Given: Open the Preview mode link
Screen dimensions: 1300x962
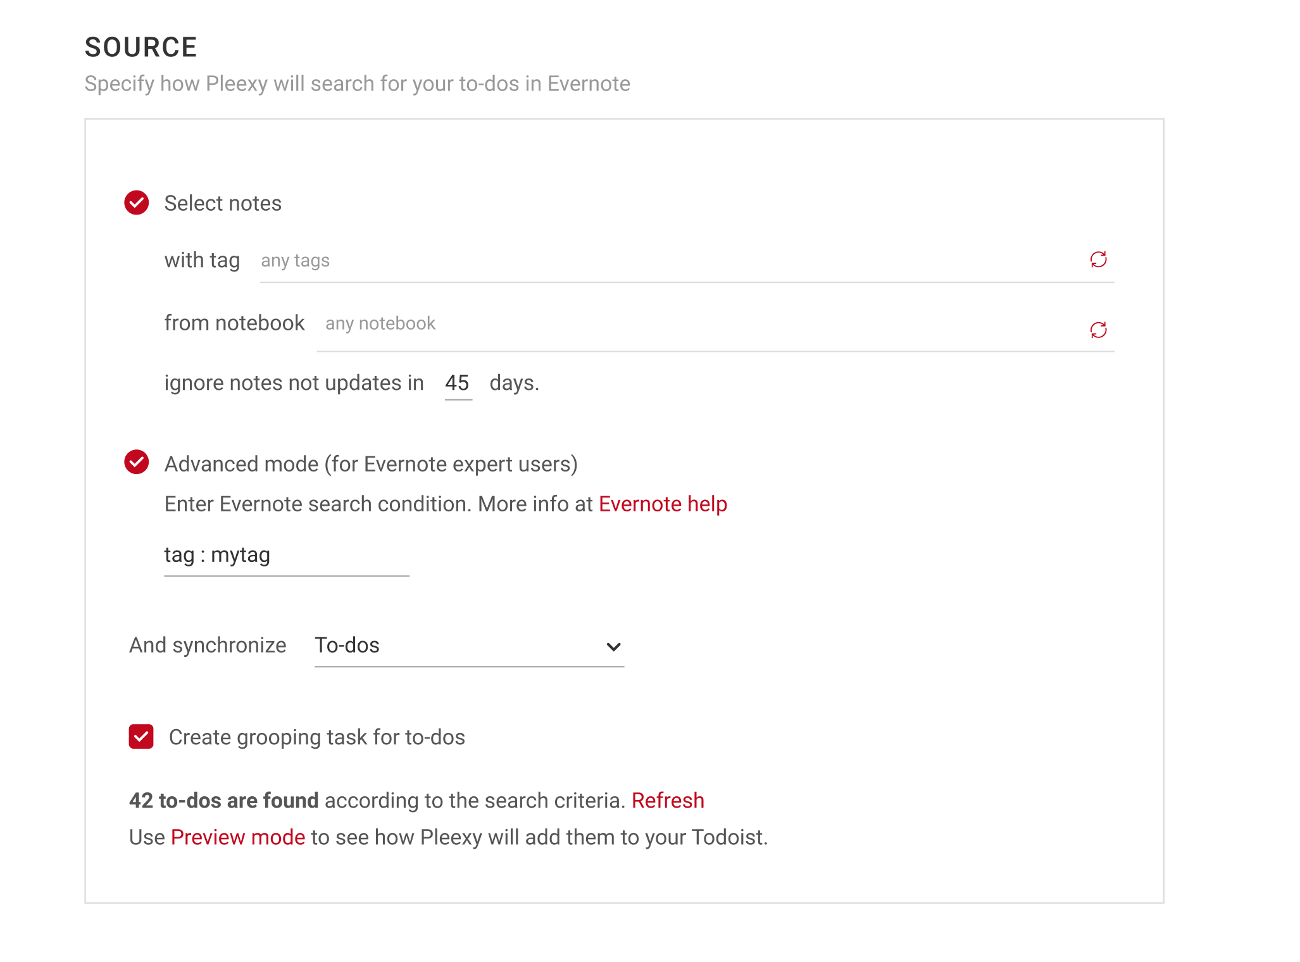Looking at the screenshot, I should [x=238, y=837].
